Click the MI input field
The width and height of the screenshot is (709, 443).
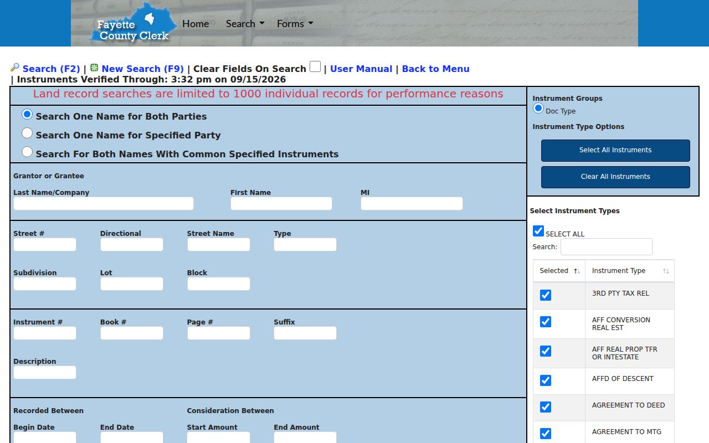click(412, 203)
